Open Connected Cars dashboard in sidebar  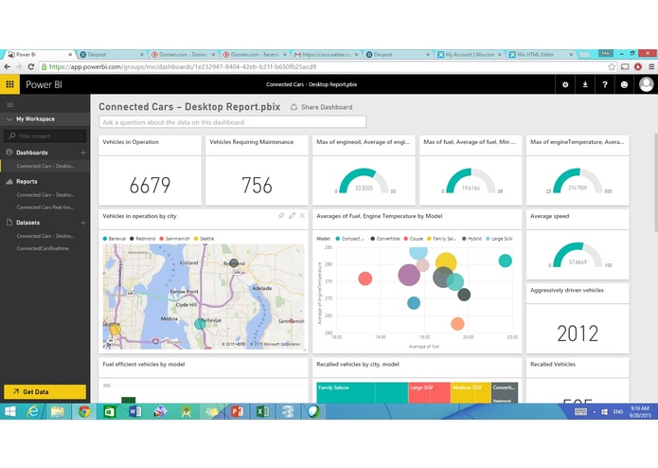(44, 166)
